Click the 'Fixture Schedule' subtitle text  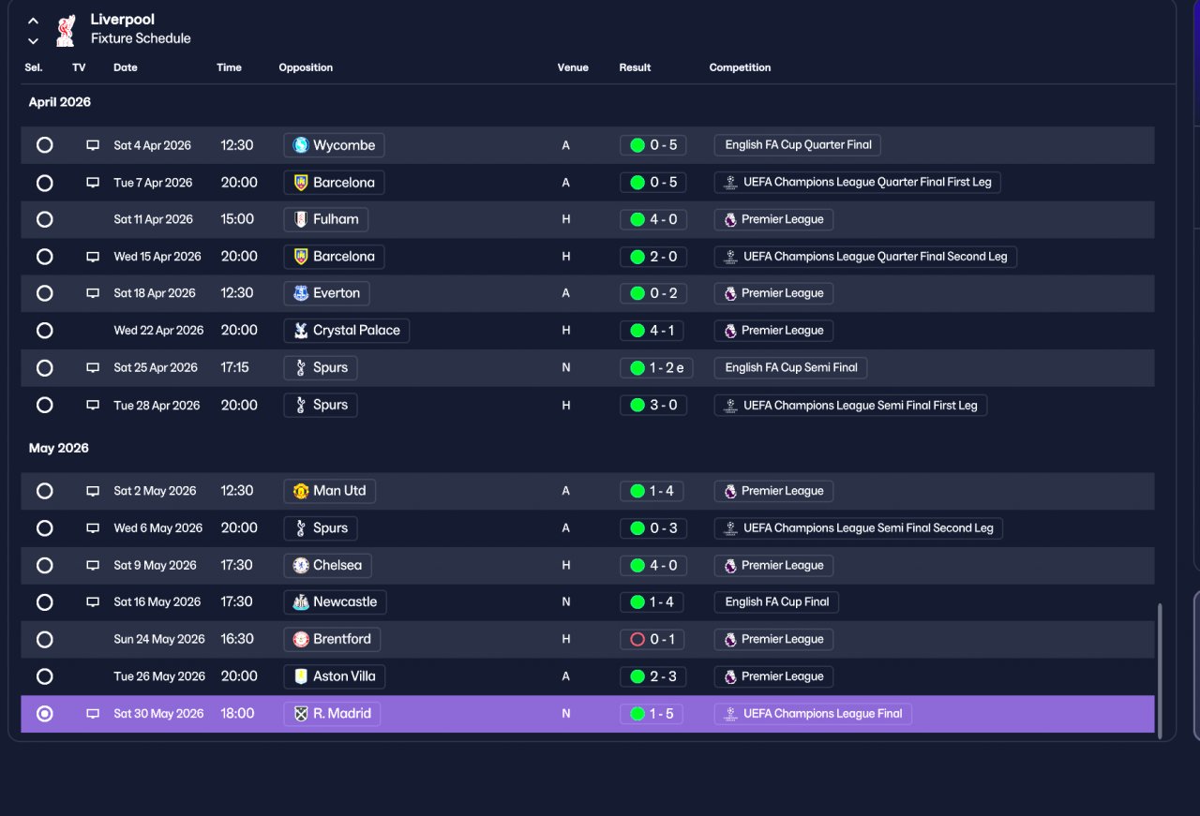(141, 38)
